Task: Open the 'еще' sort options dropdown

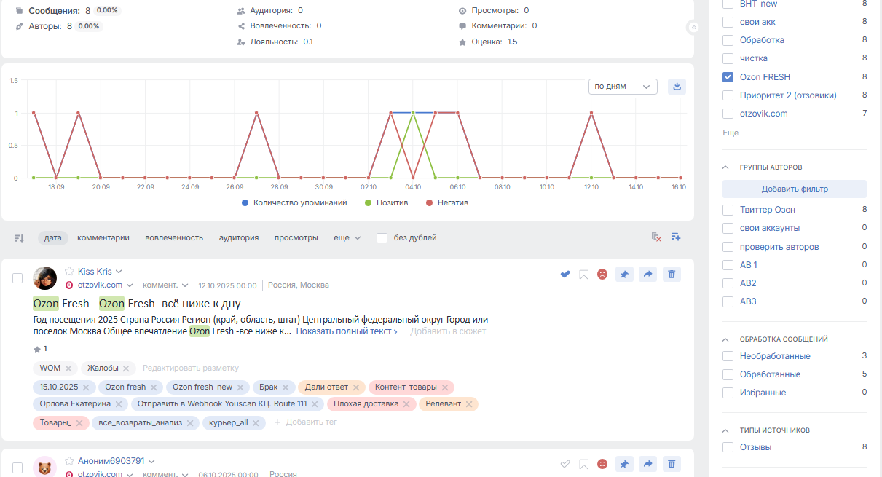Action: (347, 237)
